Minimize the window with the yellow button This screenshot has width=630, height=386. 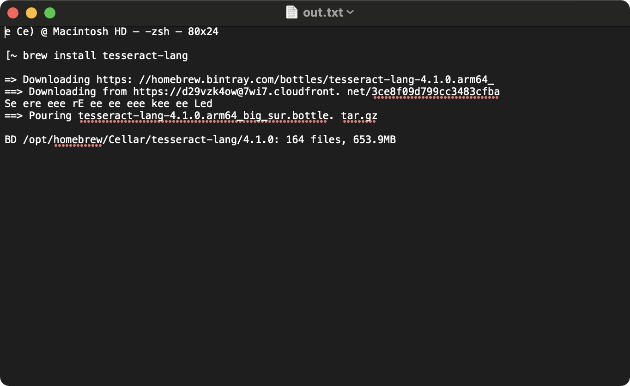(x=31, y=13)
